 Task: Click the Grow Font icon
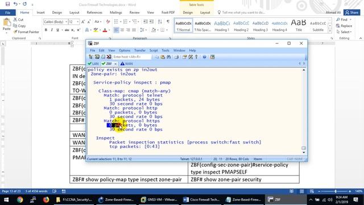tap(83, 22)
